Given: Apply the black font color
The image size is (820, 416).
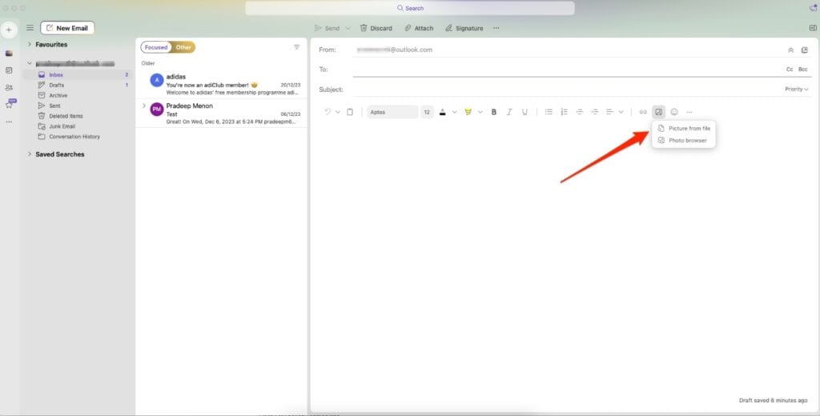Looking at the screenshot, I should tap(442, 112).
